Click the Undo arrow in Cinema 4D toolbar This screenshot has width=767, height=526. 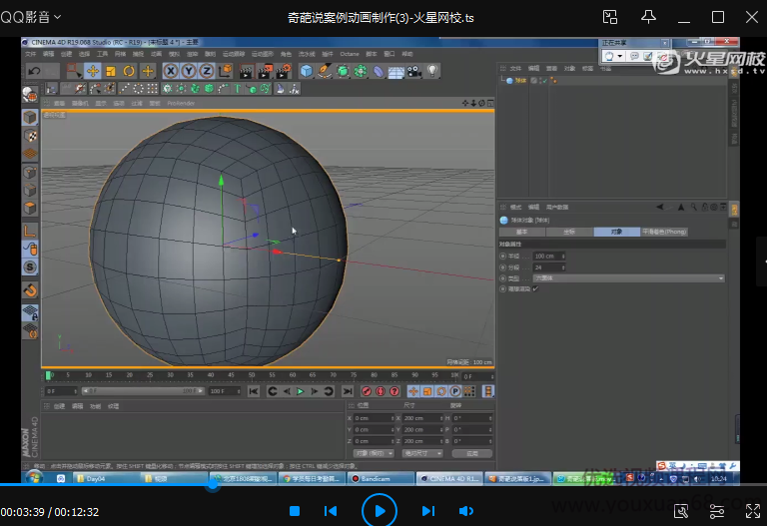point(35,71)
